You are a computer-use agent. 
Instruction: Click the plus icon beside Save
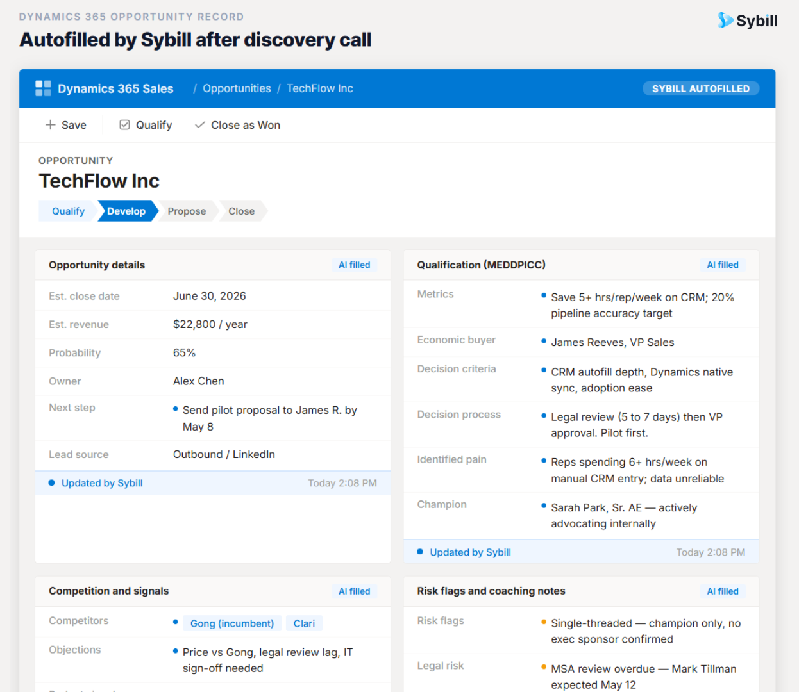click(50, 125)
